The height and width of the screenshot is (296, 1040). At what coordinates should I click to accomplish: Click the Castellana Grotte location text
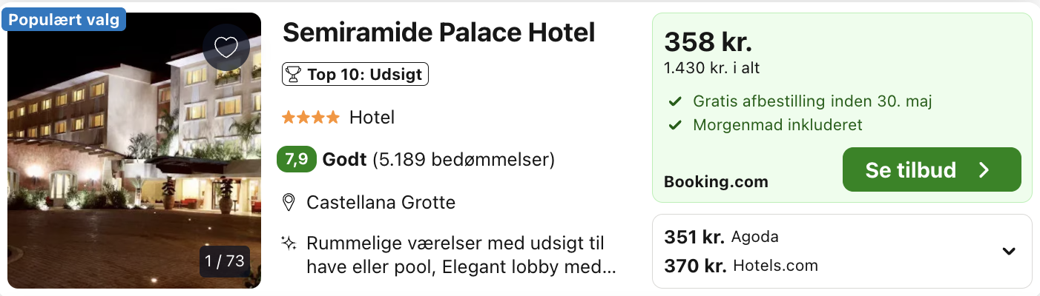(x=381, y=202)
